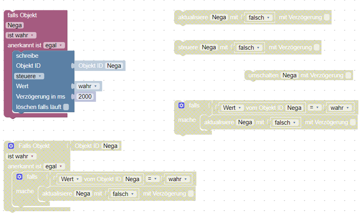The width and height of the screenshot is (362, 216).
Task: Open equals operator dropdown in standalone falls block
Action: (x=314, y=107)
